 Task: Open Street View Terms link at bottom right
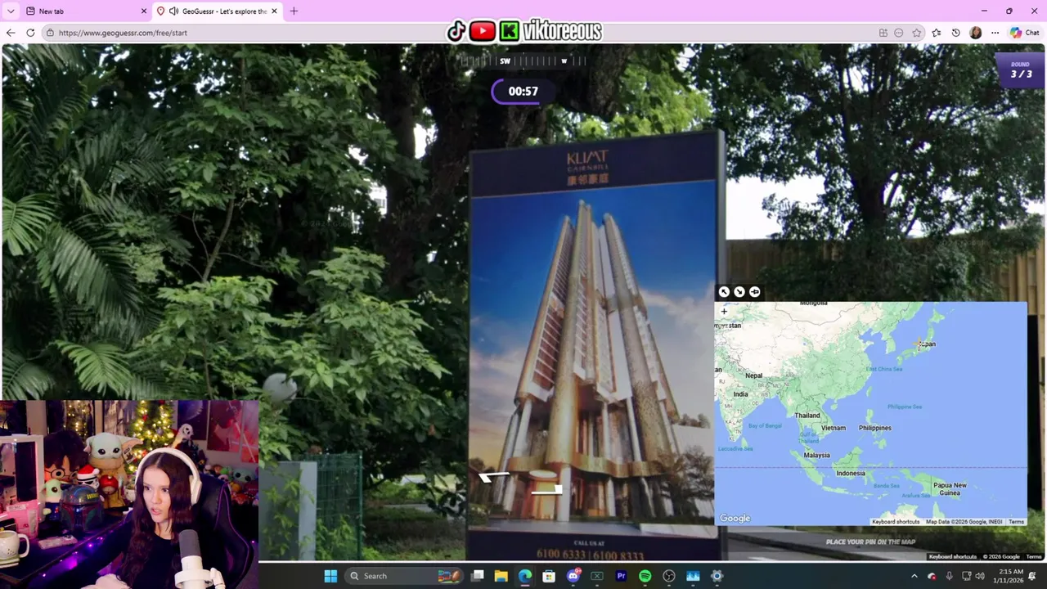click(1033, 557)
